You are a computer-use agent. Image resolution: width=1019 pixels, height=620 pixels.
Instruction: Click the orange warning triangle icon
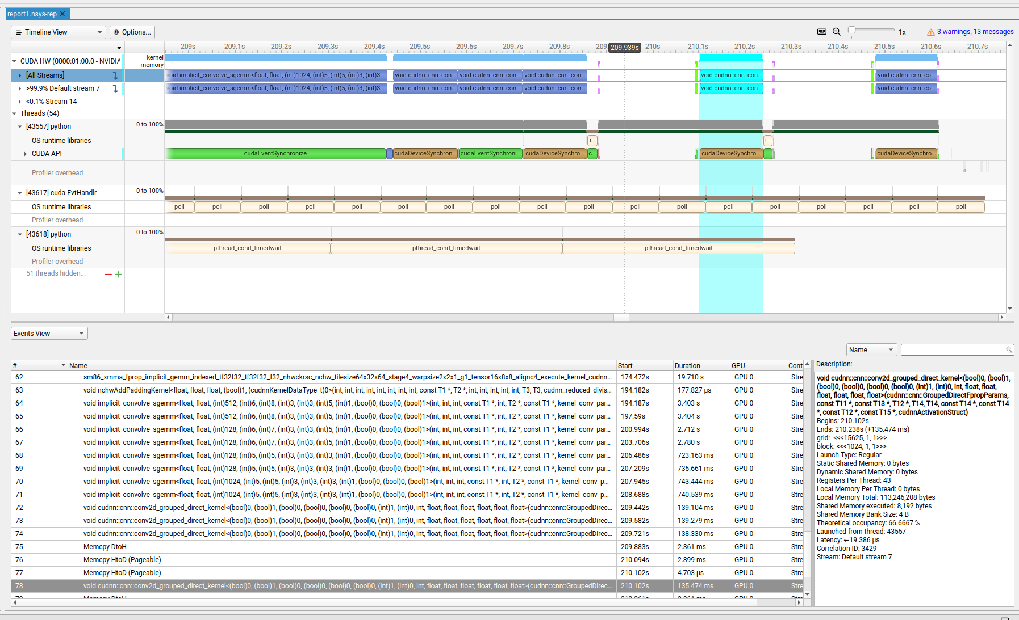coord(930,32)
